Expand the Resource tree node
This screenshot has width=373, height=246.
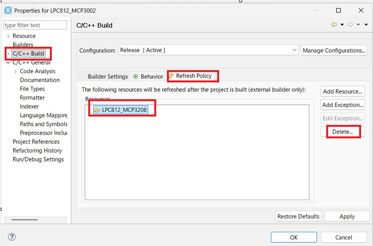[x=8, y=36]
